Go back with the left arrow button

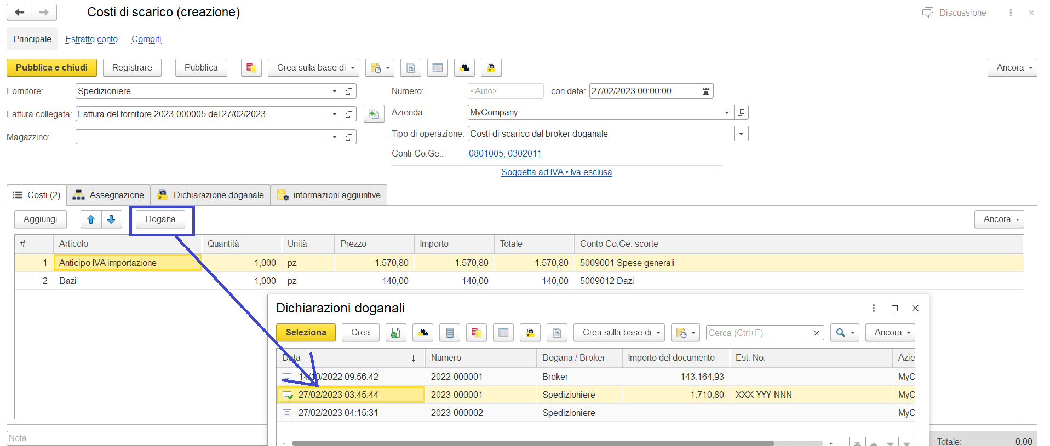point(20,12)
